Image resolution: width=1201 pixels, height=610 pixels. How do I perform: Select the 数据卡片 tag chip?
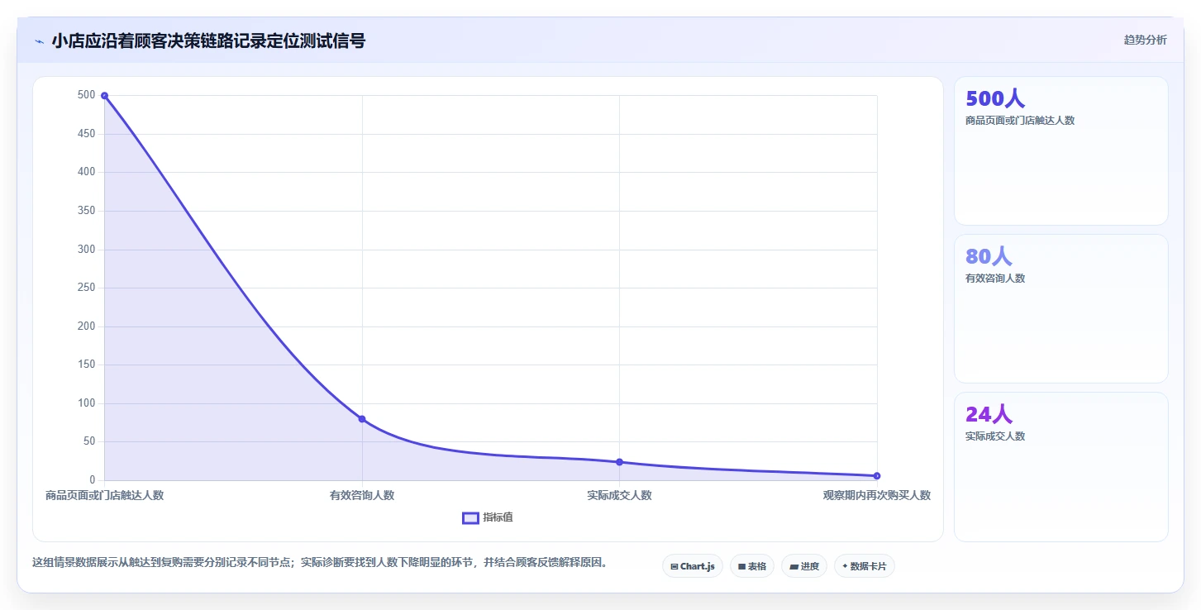(x=865, y=566)
